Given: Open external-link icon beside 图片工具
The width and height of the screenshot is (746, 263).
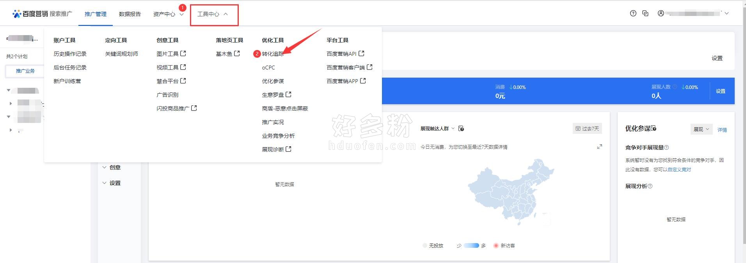Looking at the screenshot, I should (x=183, y=53).
